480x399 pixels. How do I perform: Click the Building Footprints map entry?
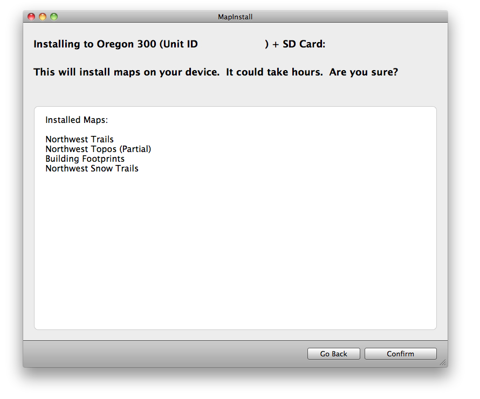[x=85, y=159]
